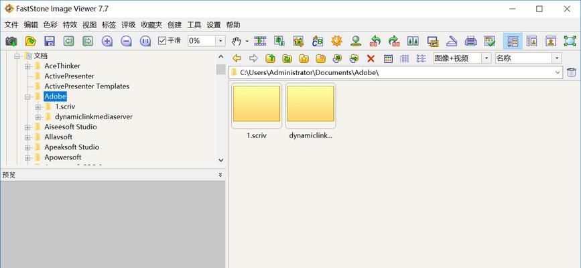Open the 文件 menu
Viewport: 581px width, 268px height.
pyautogui.click(x=11, y=25)
